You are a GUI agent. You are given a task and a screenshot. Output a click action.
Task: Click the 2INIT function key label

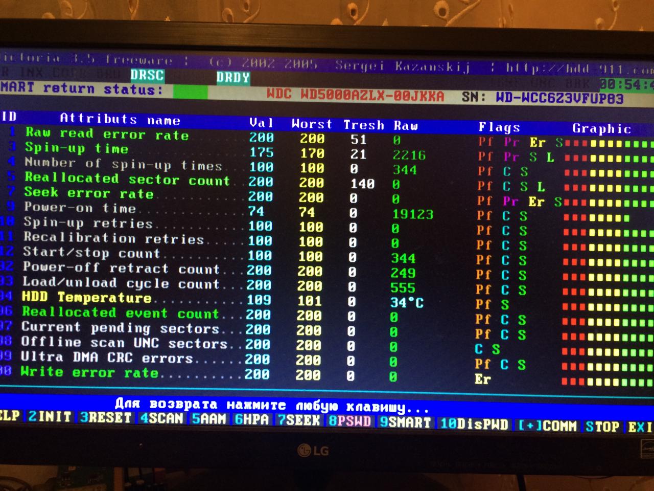(50, 417)
